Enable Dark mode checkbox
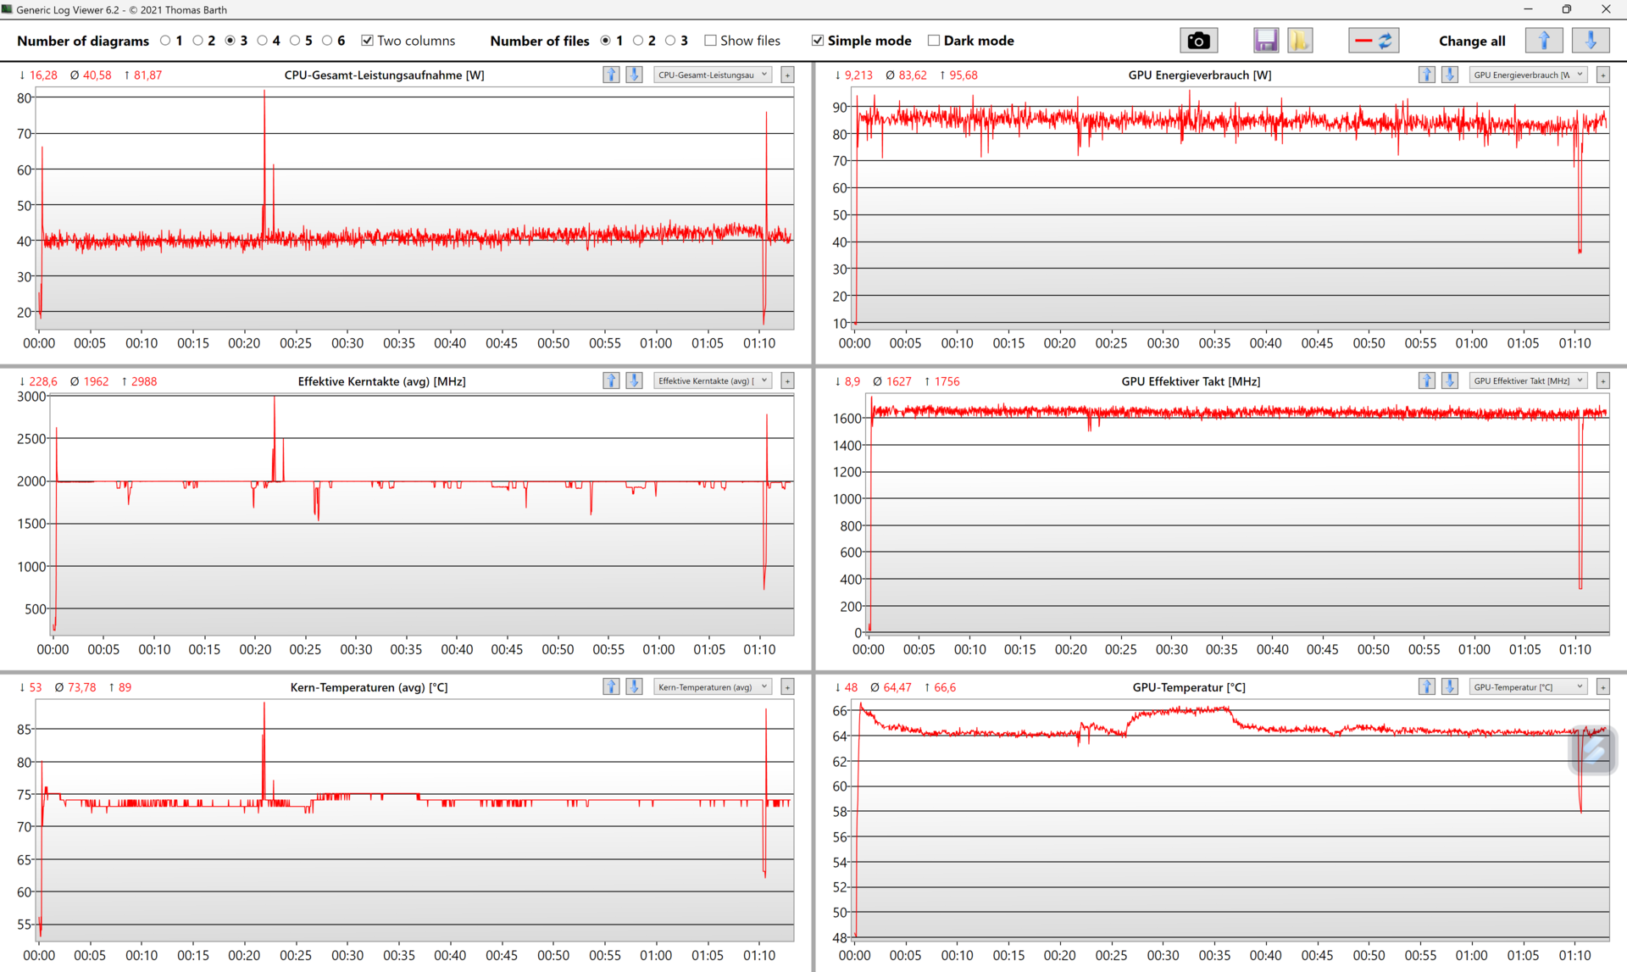The image size is (1627, 972). pyautogui.click(x=934, y=41)
